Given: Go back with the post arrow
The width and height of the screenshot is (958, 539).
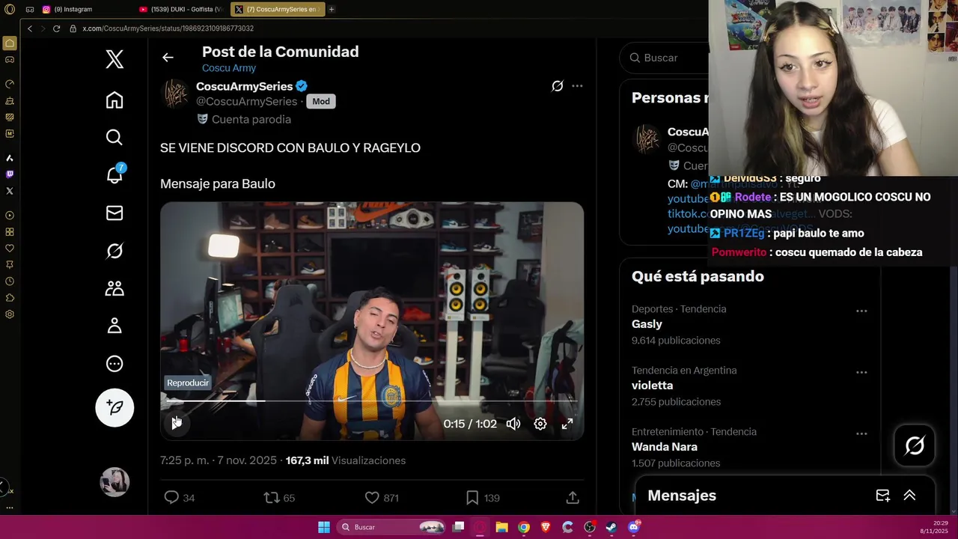Looking at the screenshot, I should point(168,58).
